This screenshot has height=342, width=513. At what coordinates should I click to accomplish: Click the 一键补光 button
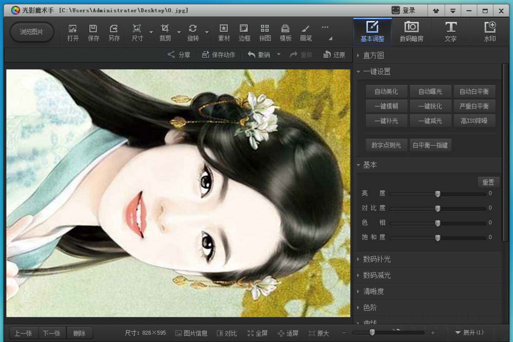(x=386, y=121)
